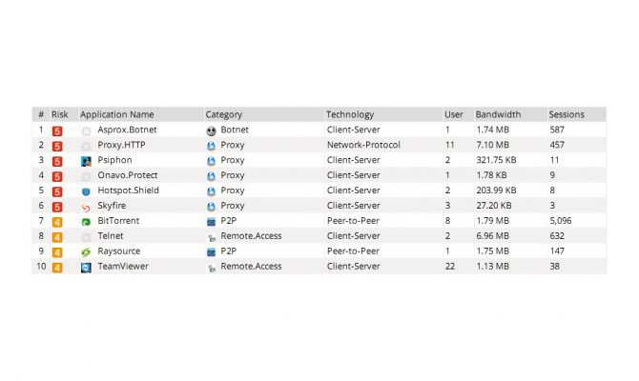Click the BitTorrent application icon
The width and height of the screenshot is (639, 381).
click(x=86, y=221)
